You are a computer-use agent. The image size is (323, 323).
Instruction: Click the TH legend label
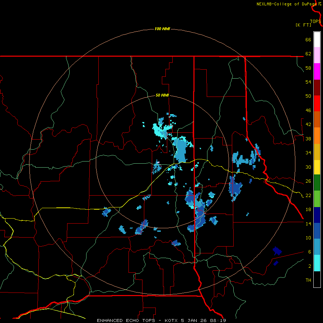[x=308, y=280]
